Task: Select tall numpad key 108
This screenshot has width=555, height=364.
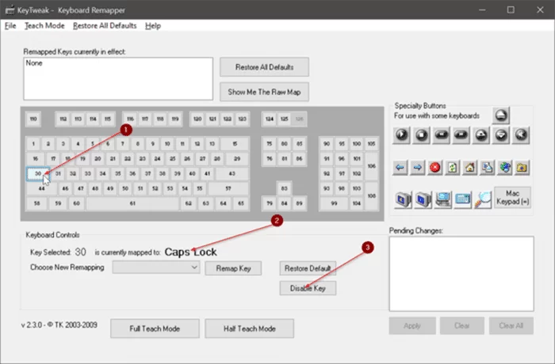Action: click(371, 196)
